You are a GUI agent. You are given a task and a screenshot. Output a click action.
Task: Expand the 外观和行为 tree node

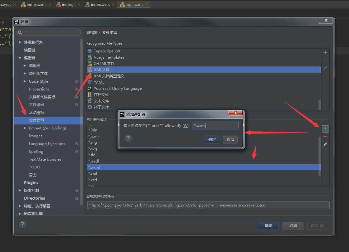[x=20, y=42]
